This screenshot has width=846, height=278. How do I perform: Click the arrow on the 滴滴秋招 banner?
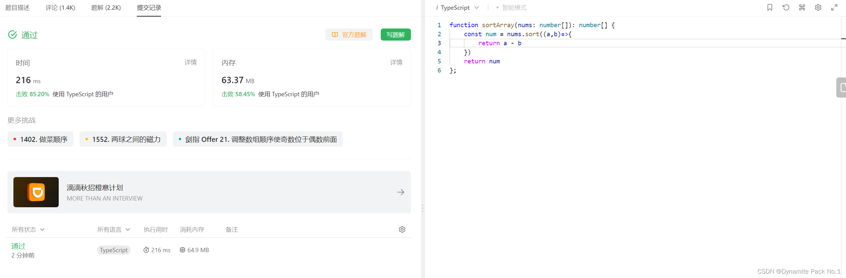[401, 192]
